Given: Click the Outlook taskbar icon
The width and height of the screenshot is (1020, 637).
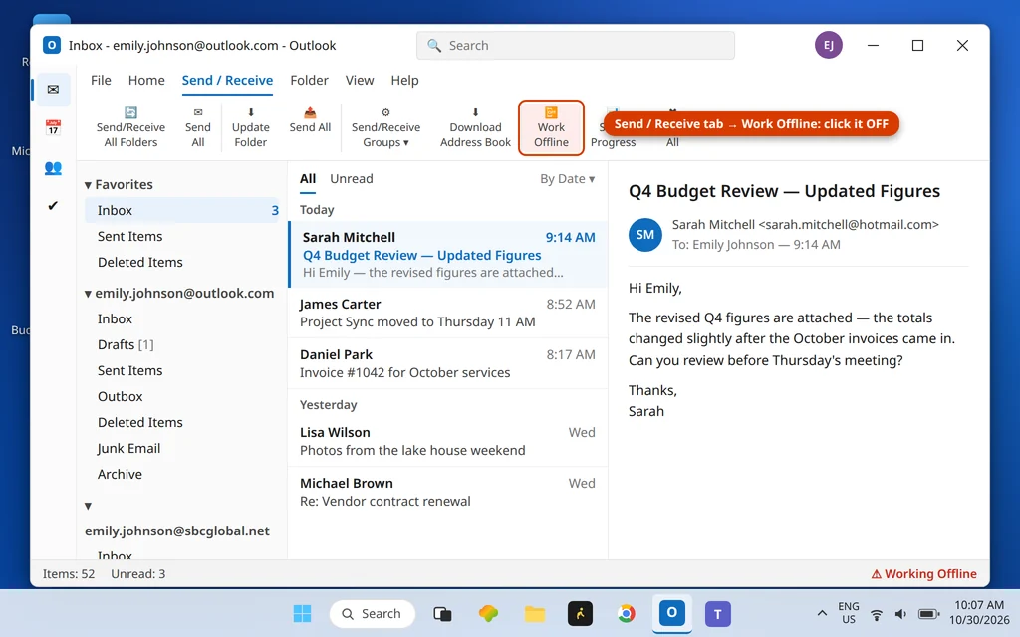Looking at the screenshot, I should pyautogui.click(x=672, y=613).
